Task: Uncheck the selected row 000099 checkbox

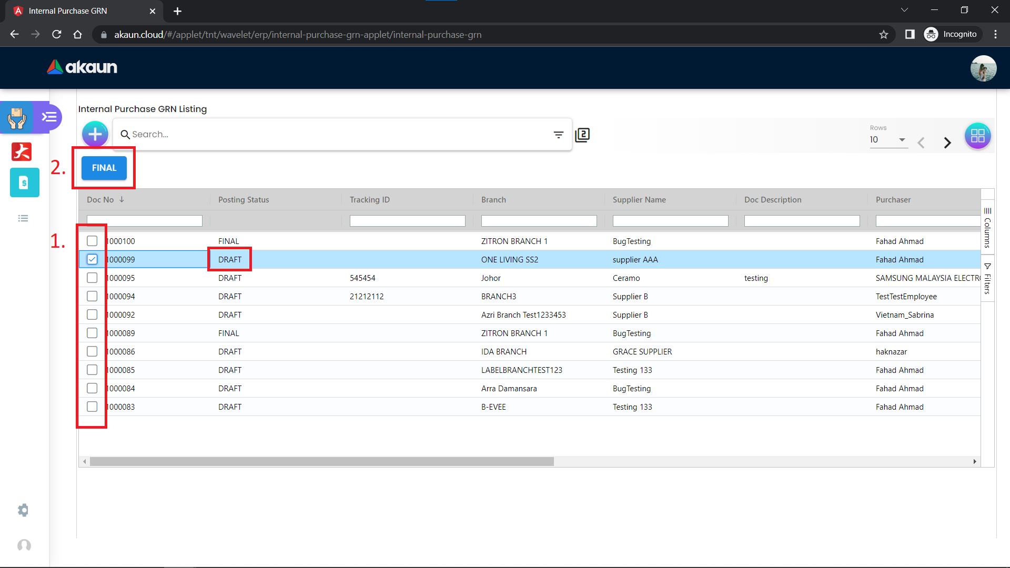Action: point(92,259)
